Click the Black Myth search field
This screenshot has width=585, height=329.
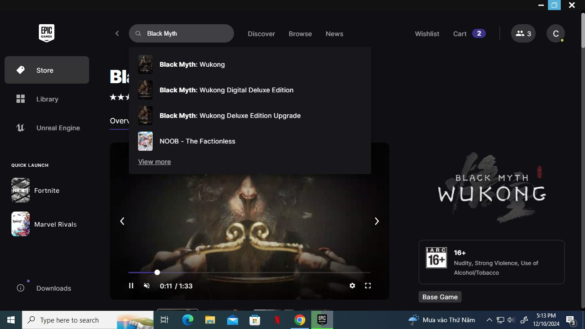187,33
